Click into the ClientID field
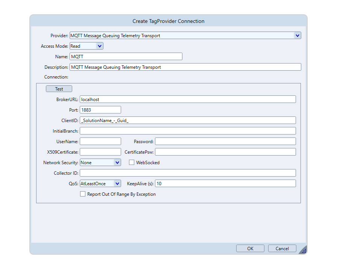 click(x=188, y=121)
